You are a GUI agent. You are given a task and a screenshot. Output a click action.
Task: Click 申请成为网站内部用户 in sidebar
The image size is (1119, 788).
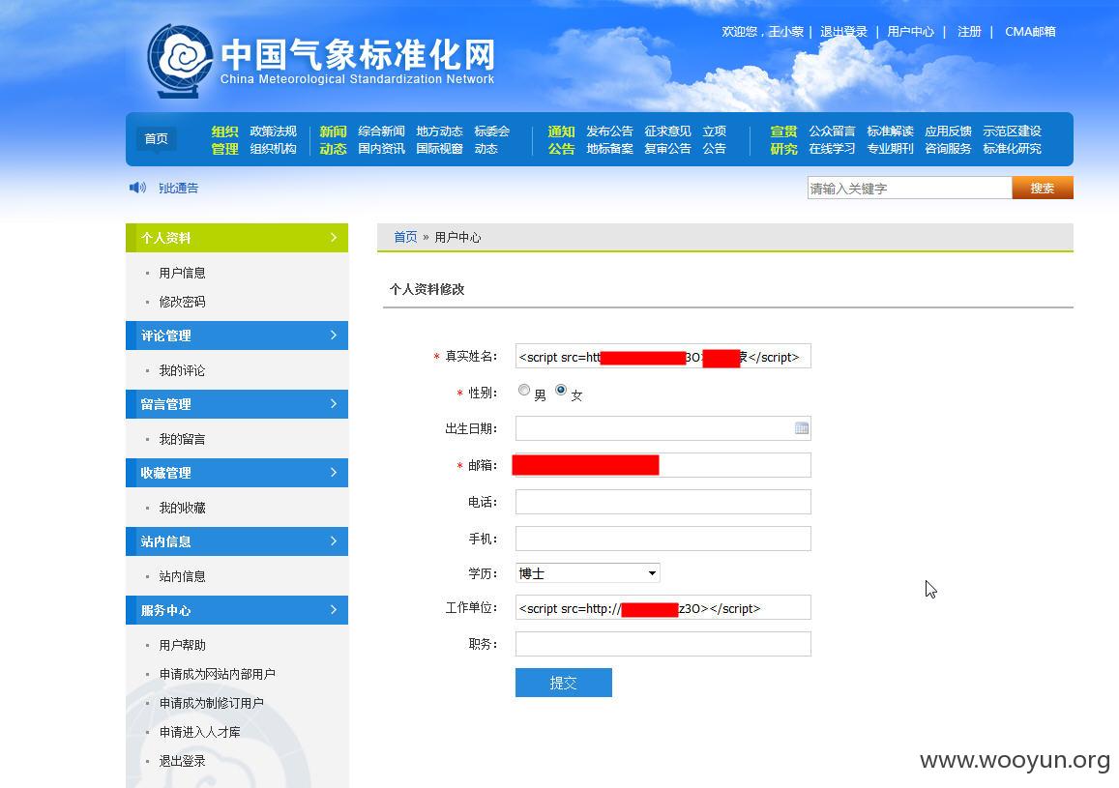(217, 674)
